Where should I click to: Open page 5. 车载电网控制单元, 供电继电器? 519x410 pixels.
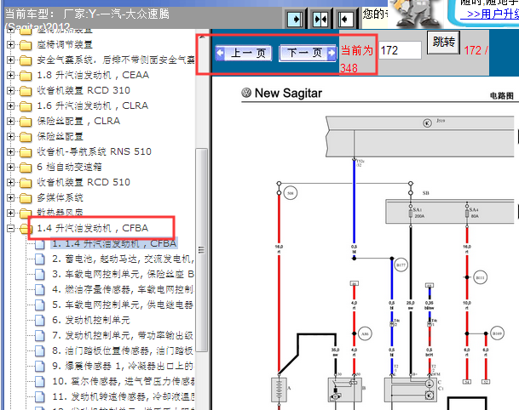click(123, 305)
